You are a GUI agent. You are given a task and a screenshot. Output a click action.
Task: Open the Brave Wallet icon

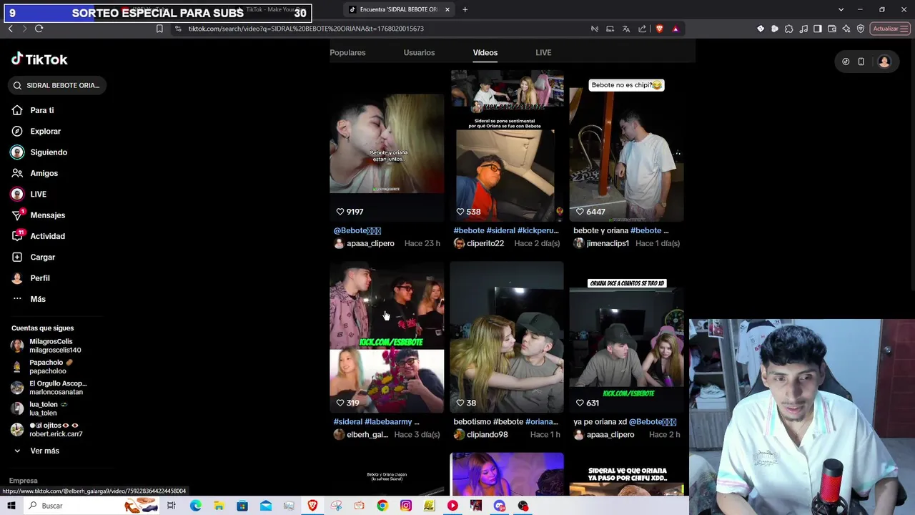tap(832, 29)
